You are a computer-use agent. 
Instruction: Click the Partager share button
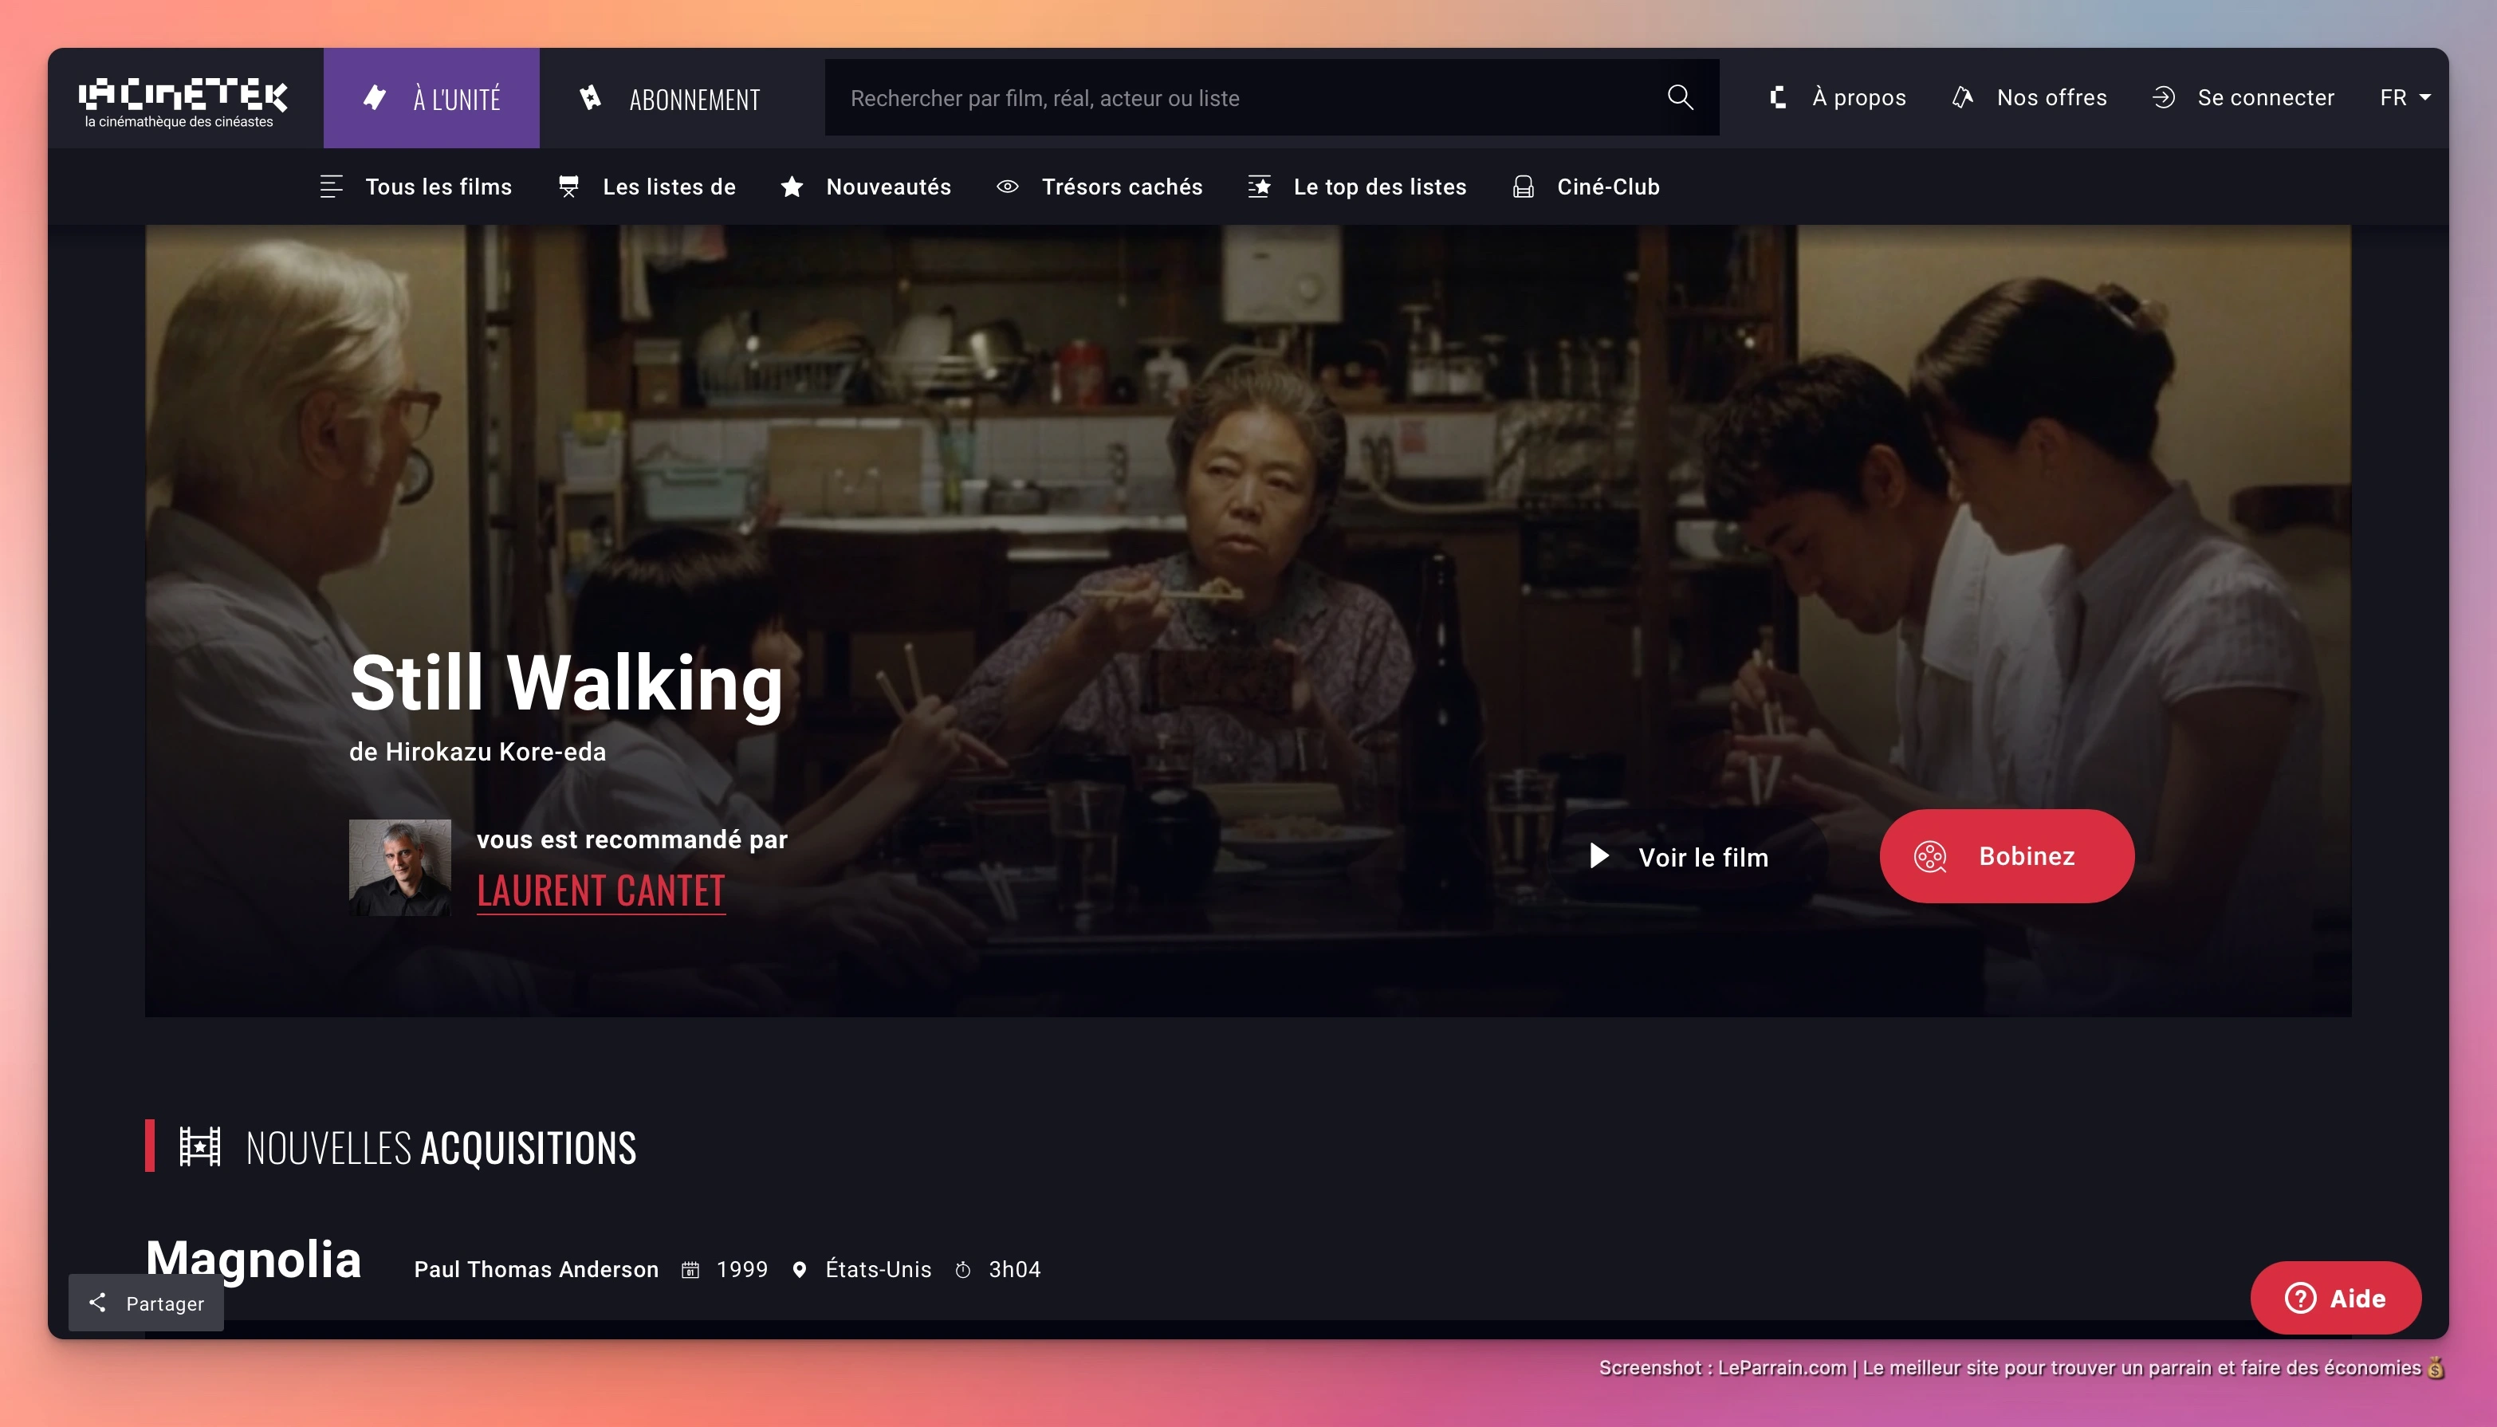(146, 1303)
